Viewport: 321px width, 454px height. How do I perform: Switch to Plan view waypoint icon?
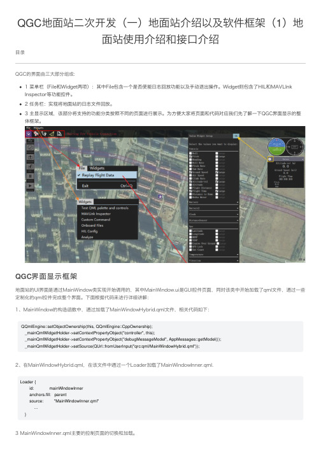point(44,134)
